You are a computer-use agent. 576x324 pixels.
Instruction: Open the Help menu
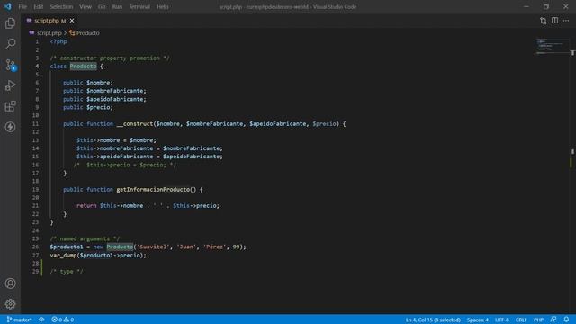(162, 6)
